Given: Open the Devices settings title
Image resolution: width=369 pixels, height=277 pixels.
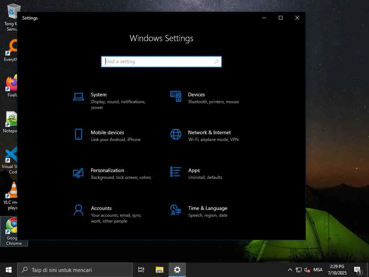Looking at the screenshot, I should 196,95.
